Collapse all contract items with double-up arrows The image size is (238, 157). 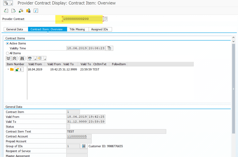click(x=14, y=58)
